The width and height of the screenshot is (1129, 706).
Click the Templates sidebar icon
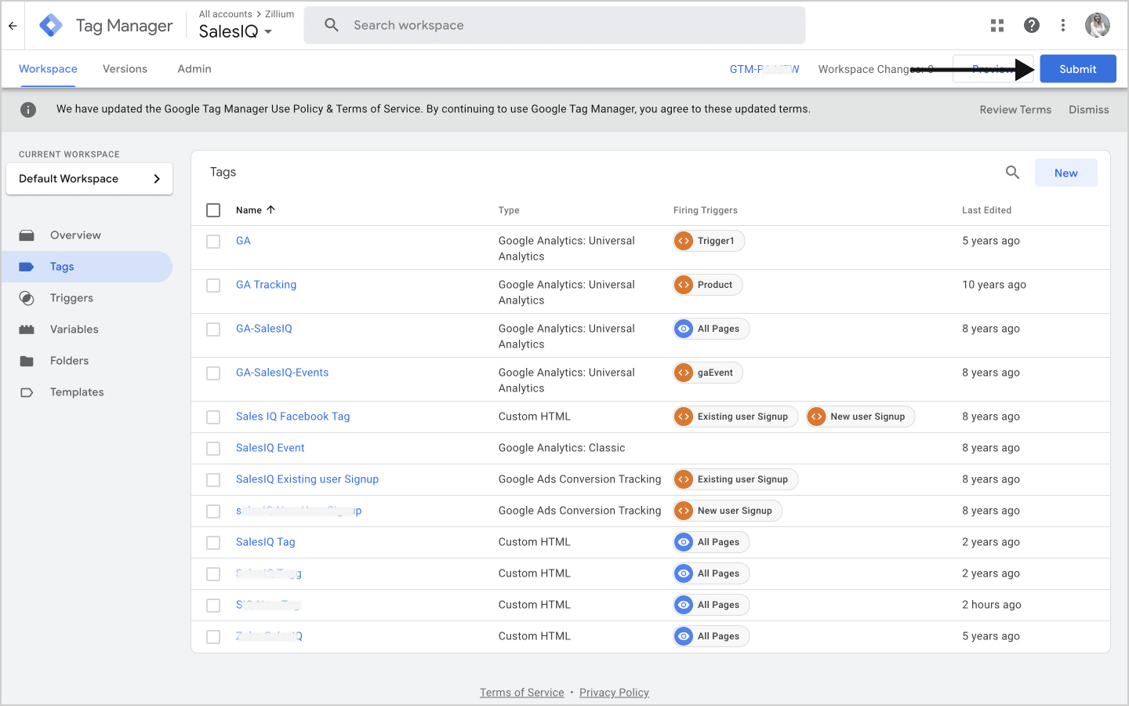pos(27,392)
